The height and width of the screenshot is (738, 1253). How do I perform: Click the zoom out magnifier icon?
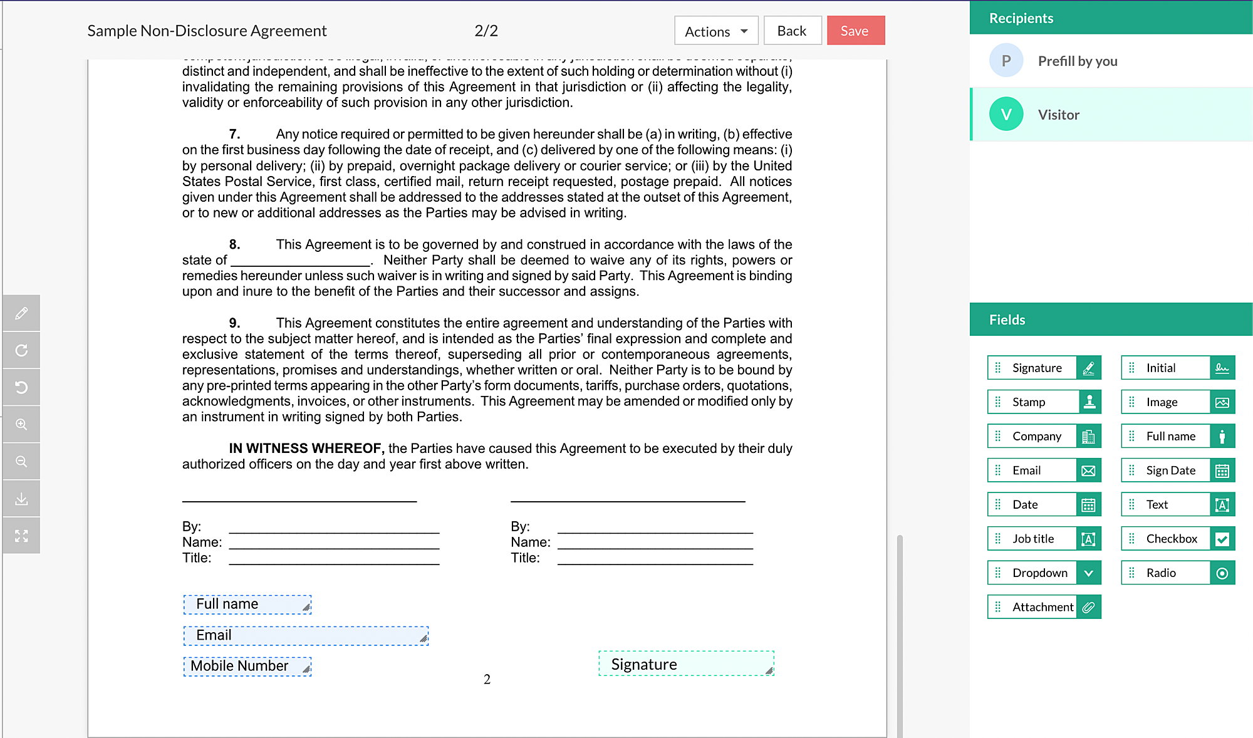[x=21, y=462]
